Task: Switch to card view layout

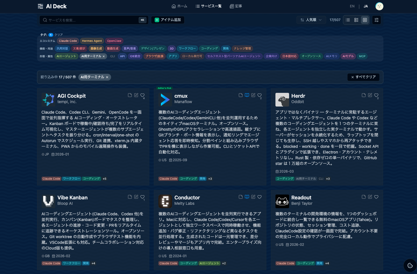Action: 365,20
